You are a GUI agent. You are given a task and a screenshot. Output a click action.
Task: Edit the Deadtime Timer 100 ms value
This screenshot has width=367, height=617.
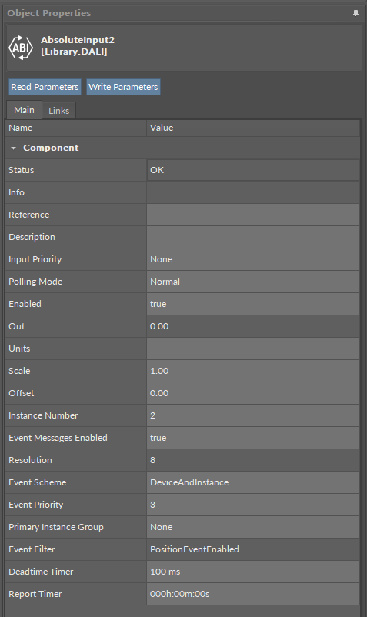pyautogui.click(x=253, y=572)
